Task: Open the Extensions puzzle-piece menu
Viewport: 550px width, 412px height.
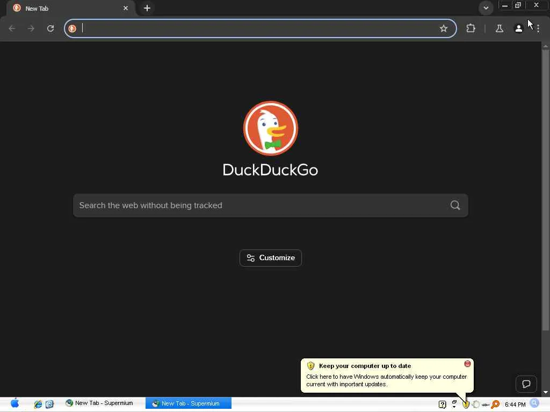Action: (x=471, y=28)
